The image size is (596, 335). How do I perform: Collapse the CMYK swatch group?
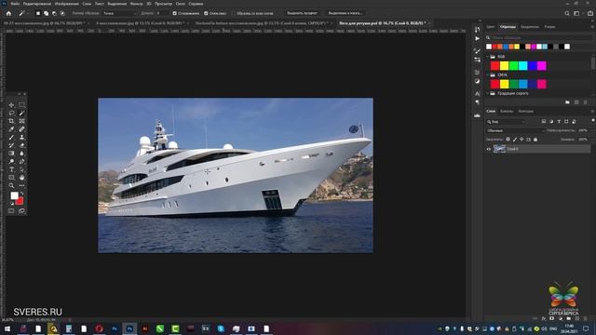pyautogui.click(x=488, y=74)
